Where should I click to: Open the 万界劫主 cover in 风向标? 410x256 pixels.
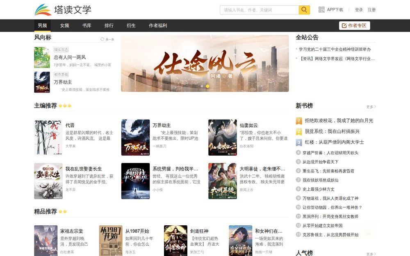42,82
